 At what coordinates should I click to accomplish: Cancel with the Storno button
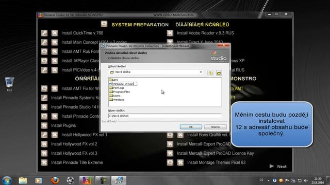[x=216, y=127]
